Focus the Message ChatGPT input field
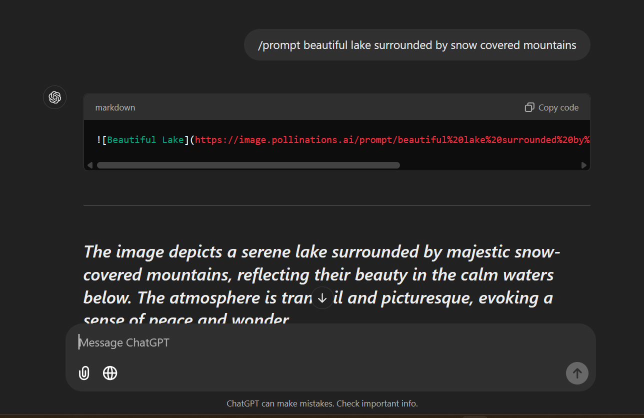The width and height of the screenshot is (644, 418). tap(330, 343)
